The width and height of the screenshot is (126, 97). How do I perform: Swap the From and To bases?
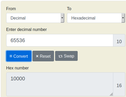coord(66,56)
